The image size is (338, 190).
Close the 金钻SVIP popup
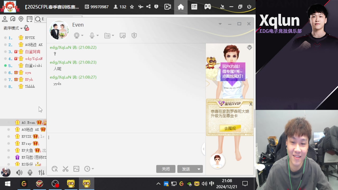251,104
